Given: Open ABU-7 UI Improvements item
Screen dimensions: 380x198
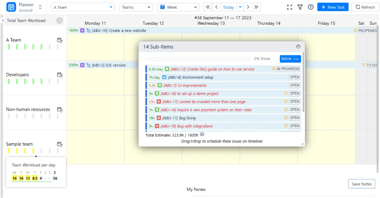Looking at the screenshot, I should click(x=185, y=85).
